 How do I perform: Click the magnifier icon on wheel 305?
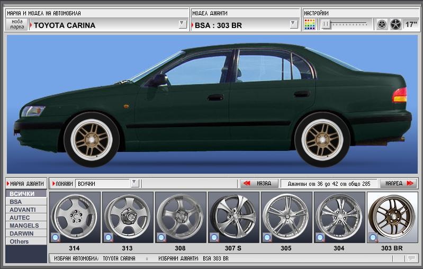point(267,237)
